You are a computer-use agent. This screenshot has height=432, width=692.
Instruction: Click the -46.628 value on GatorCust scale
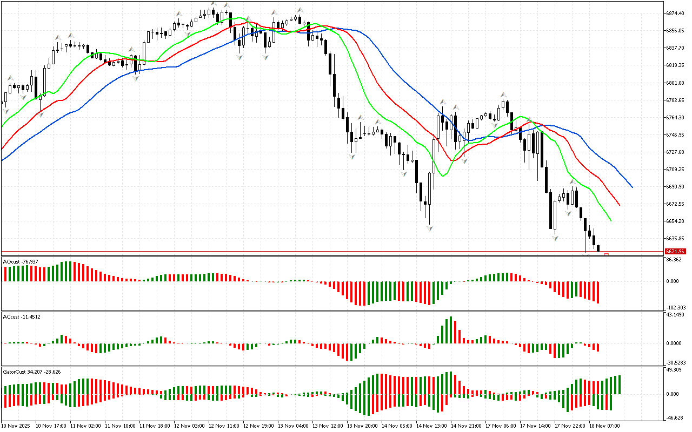click(675, 418)
